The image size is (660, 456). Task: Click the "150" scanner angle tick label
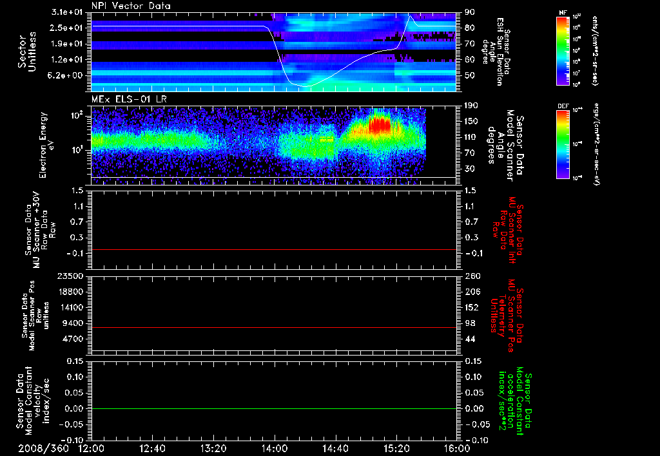click(471, 122)
